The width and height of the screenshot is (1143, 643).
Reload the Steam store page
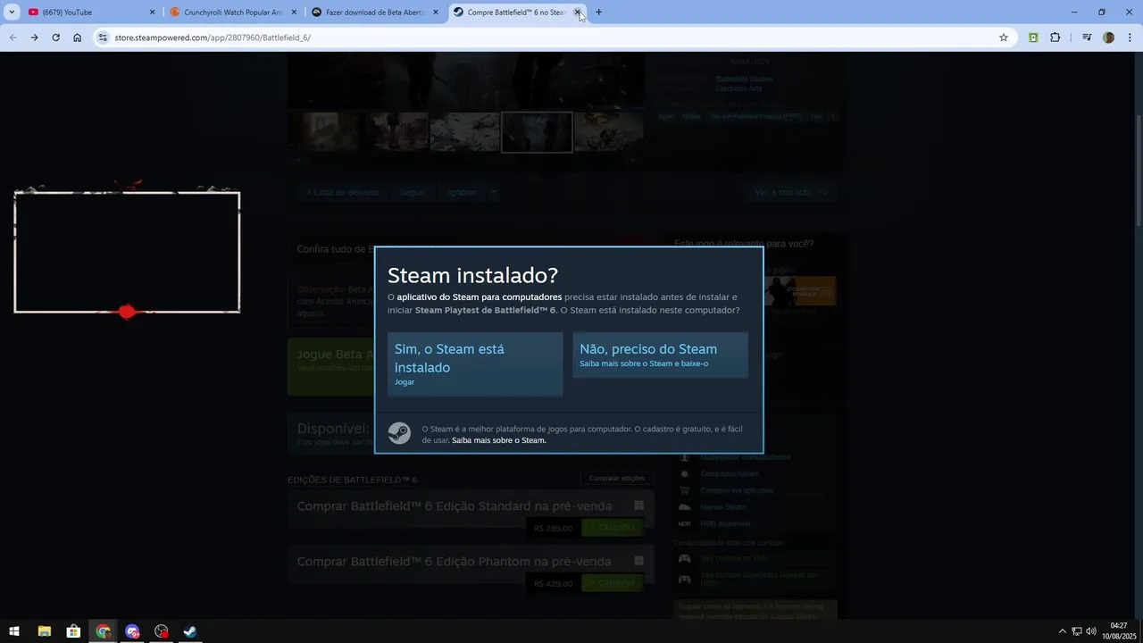pos(55,38)
